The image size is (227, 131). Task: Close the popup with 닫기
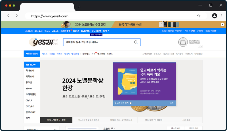point(171,103)
